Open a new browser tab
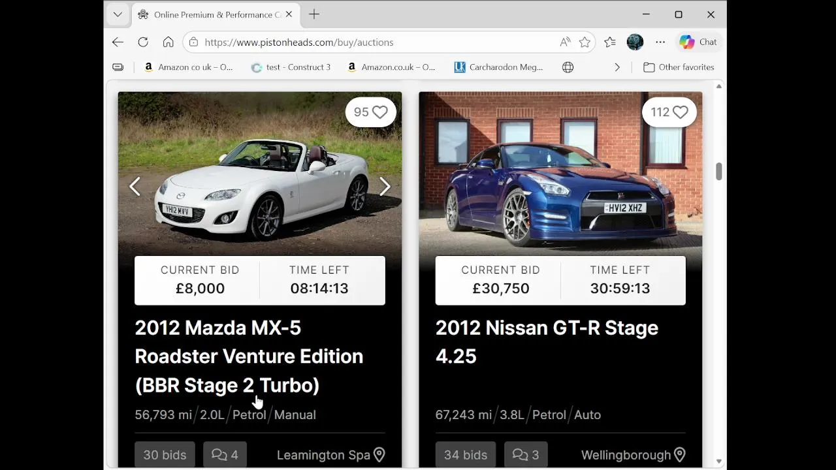 click(314, 14)
